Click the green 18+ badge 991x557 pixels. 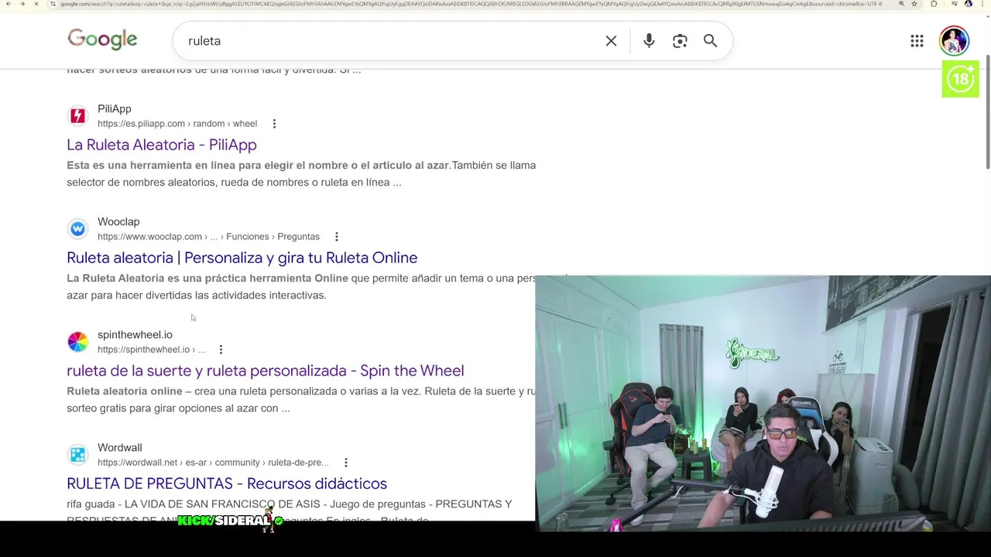coord(961,79)
